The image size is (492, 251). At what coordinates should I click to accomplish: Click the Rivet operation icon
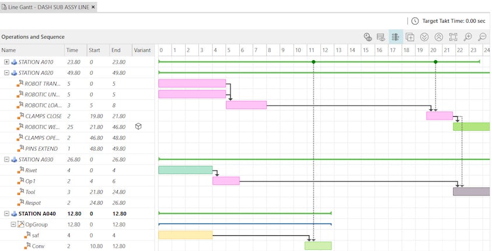[20, 170]
